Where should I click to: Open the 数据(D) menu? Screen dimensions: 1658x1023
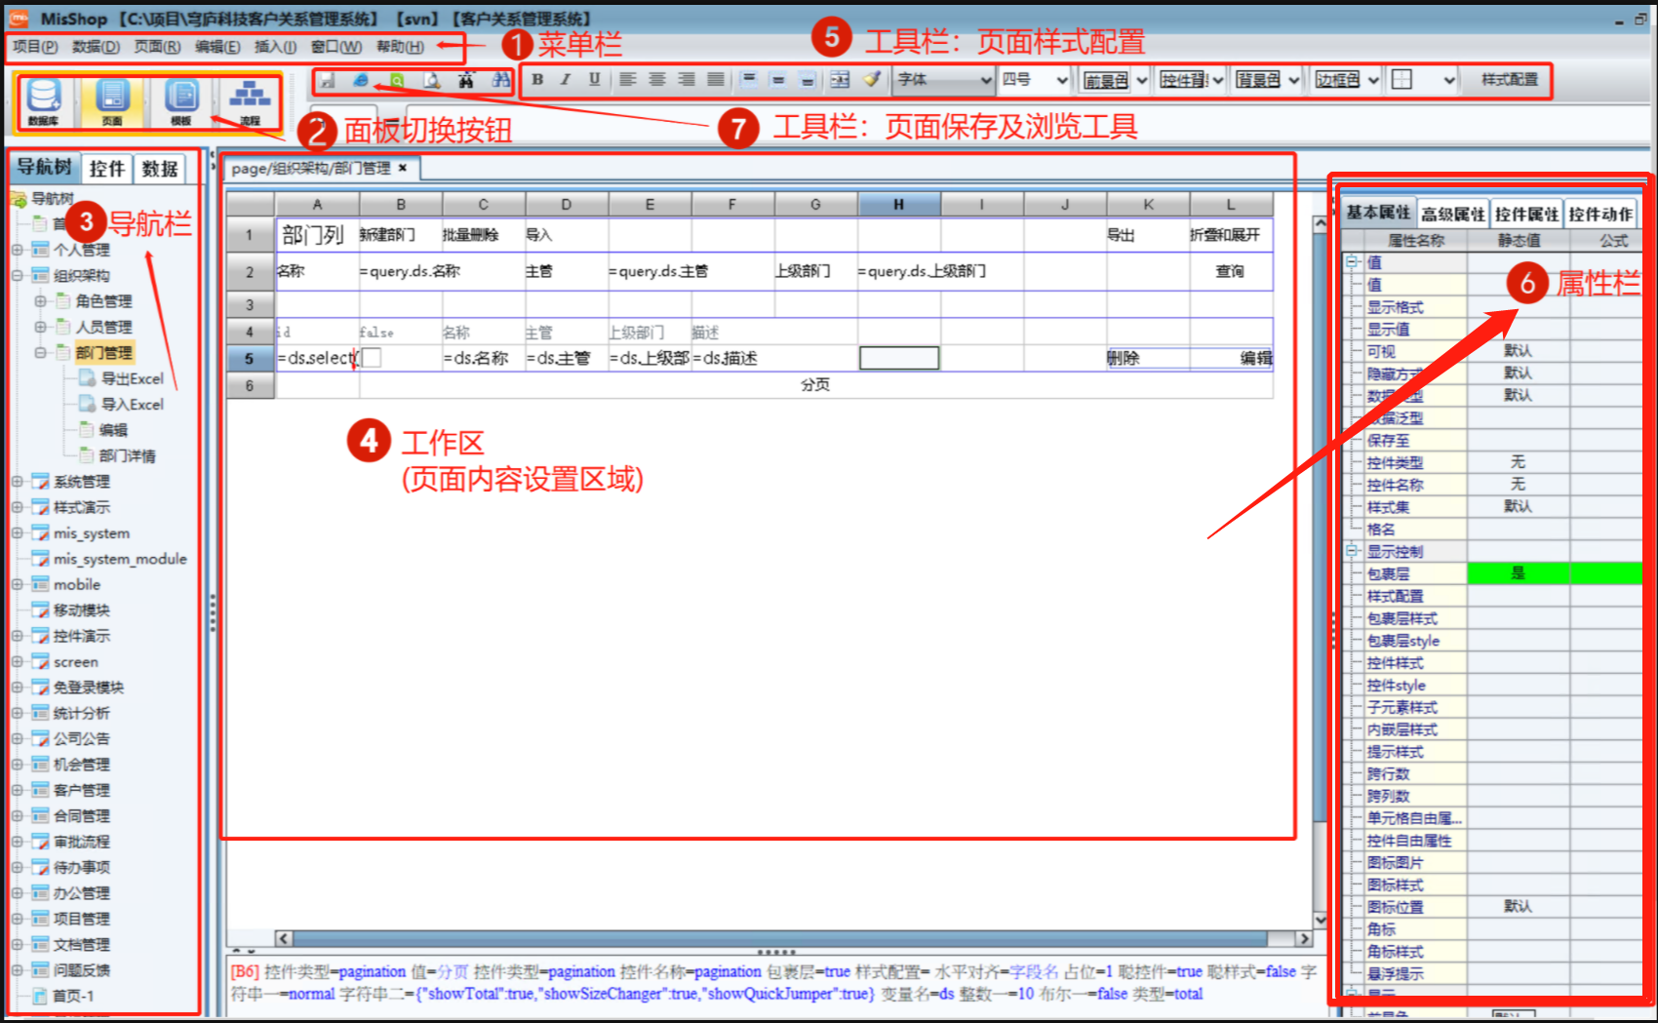96,46
